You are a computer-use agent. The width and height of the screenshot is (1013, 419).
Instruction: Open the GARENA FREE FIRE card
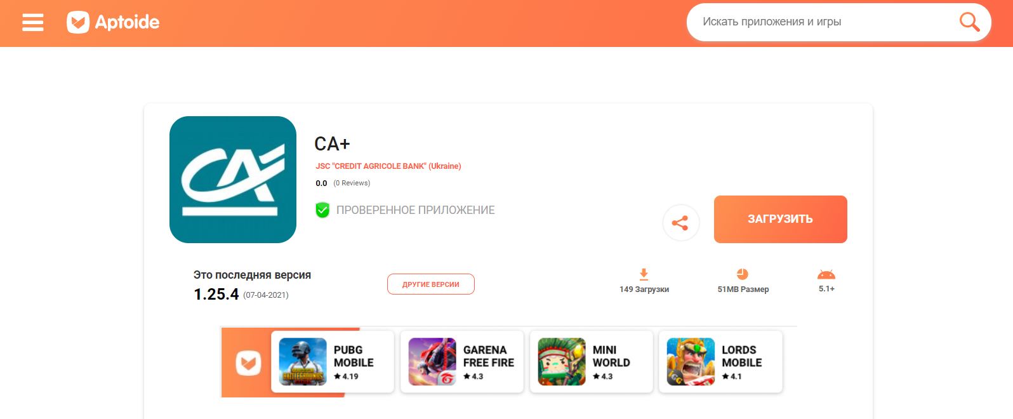462,362
